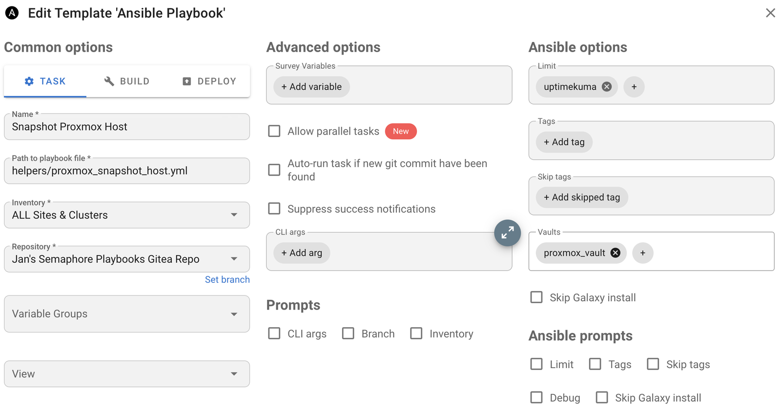Click the gear icon on the Task tab
Screen dimensions: 781x410
click(x=29, y=81)
